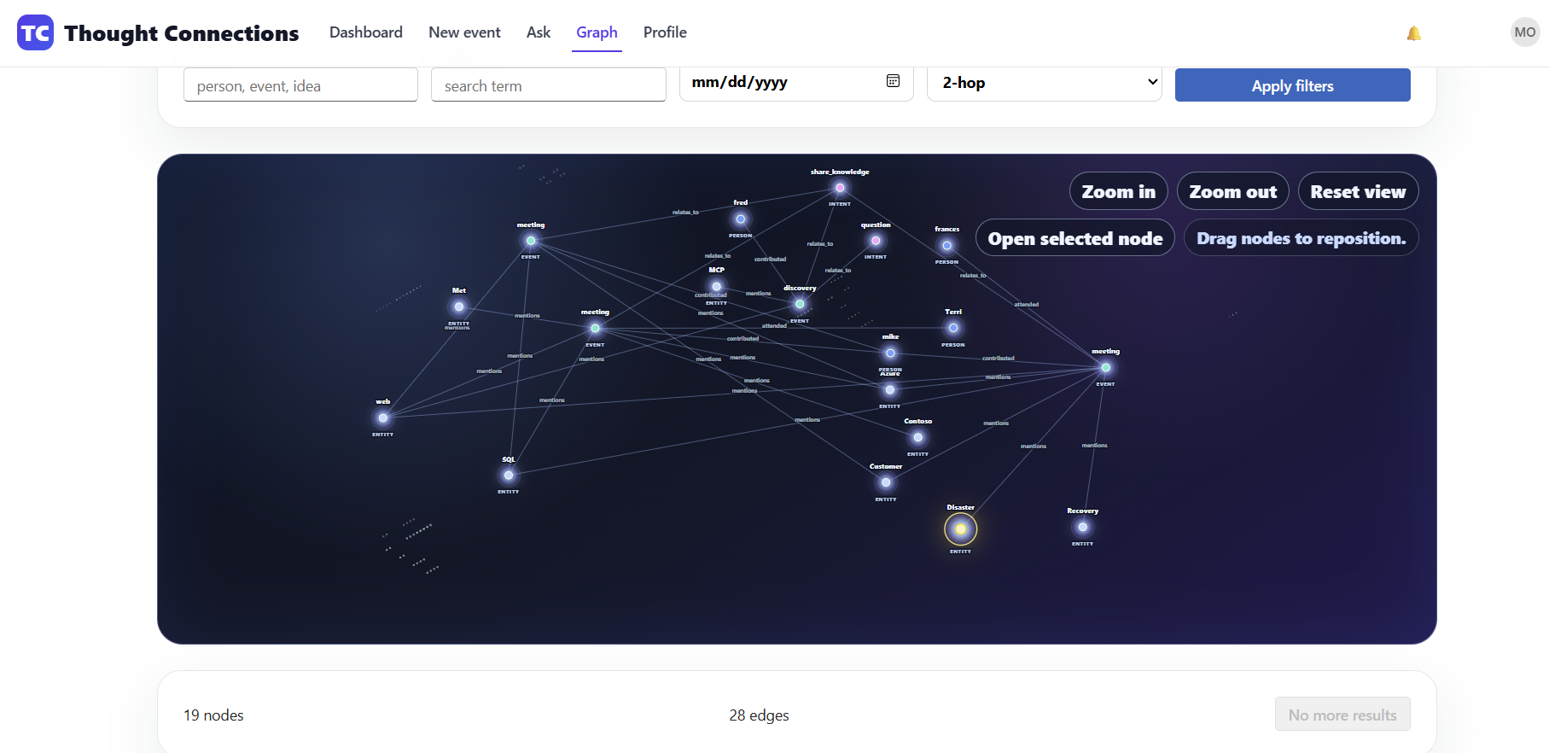Expand the 2-hop depth dropdown
This screenshot has height=753, width=1549.
coord(1044,83)
